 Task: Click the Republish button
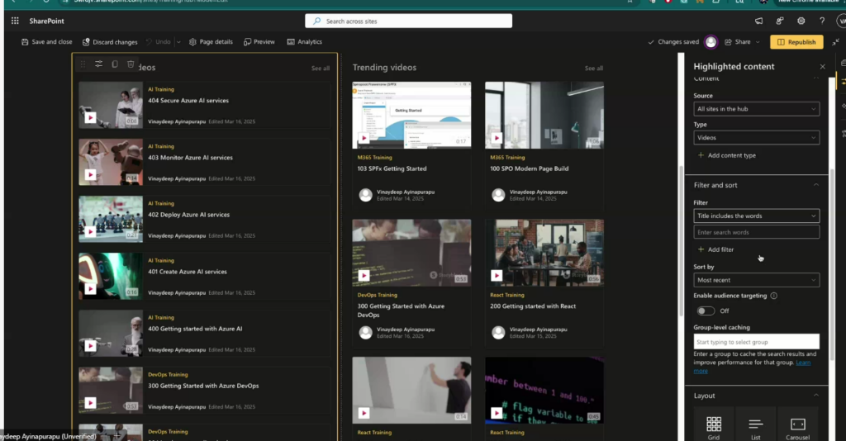pos(796,42)
